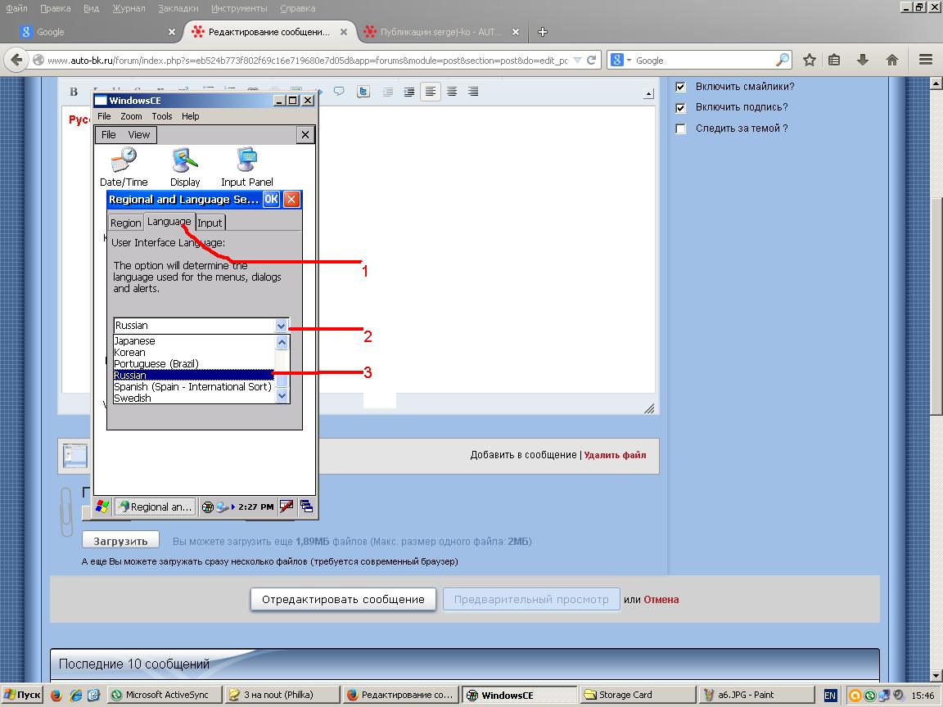943x707 pixels.
Task: Toggle the editor toolbar collapse icon
Action: point(648,94)
